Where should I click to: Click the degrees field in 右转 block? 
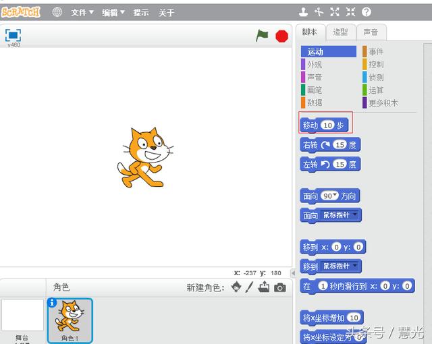(x=340, y=144)
